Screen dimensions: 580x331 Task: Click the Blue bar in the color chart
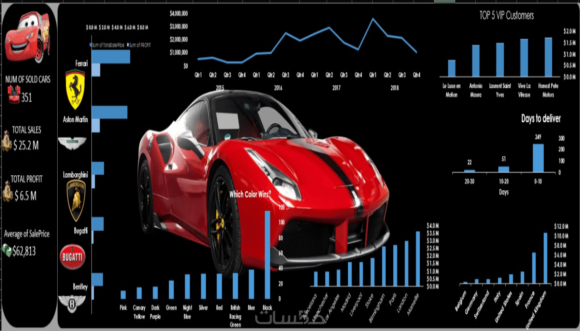[251, 284]
